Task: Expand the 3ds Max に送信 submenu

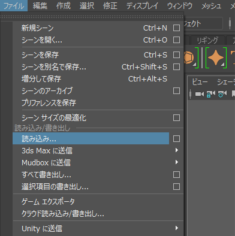Action: click(98, 150)
